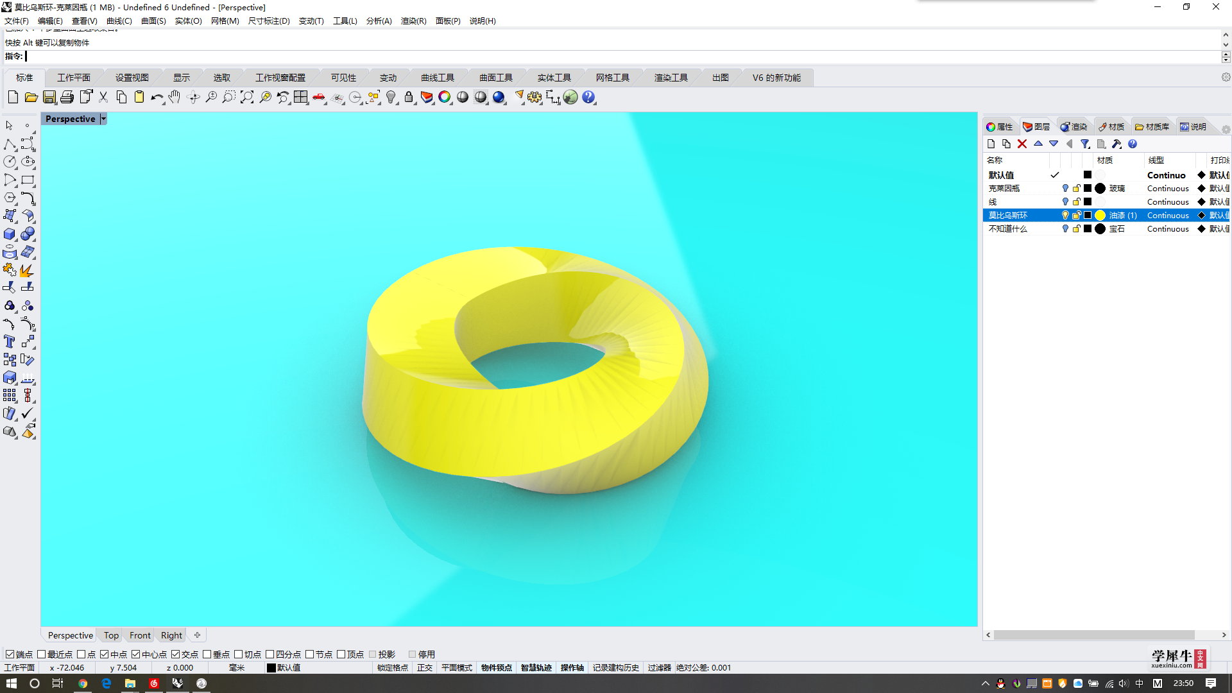Click the lightbulb Hide objects icon
This screenshot has height=693, width=1232.
tap(391, 98)
